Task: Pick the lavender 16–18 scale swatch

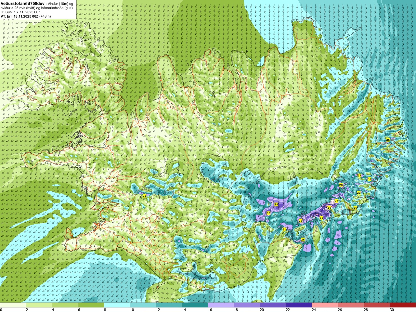Action: click(221, 305)
